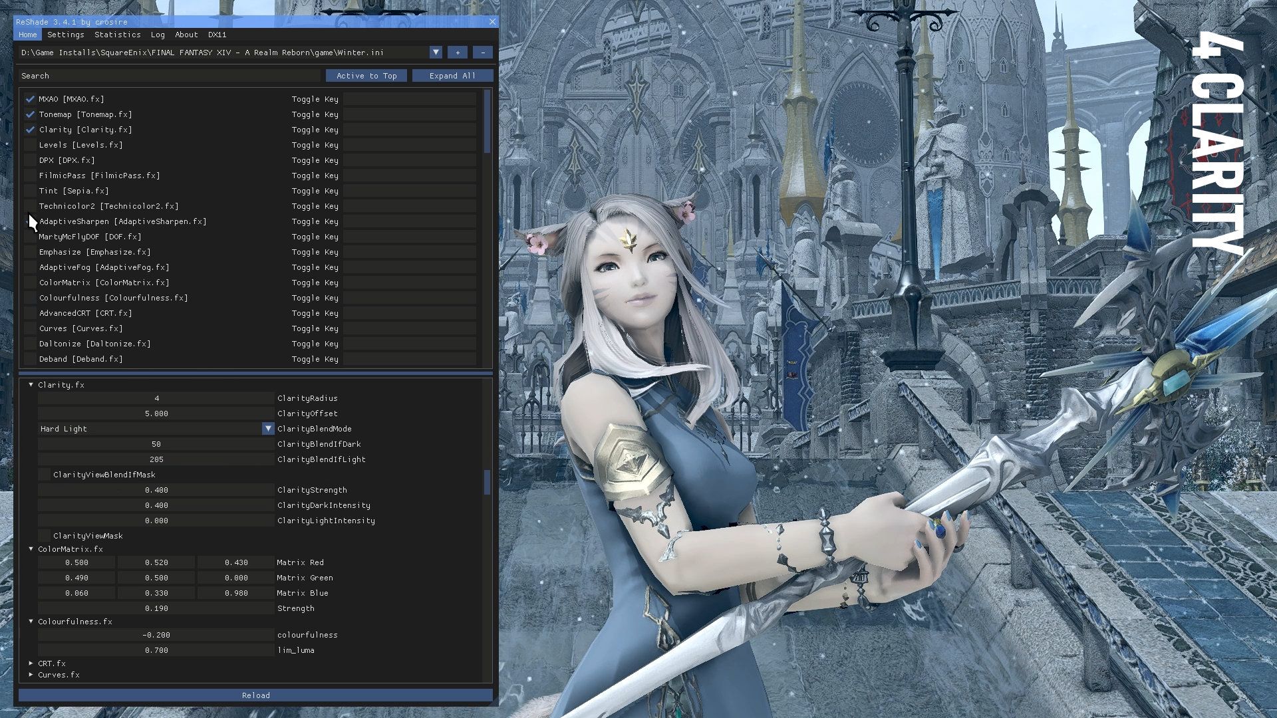Enable the DPX effect checkbox

[30, 160]
